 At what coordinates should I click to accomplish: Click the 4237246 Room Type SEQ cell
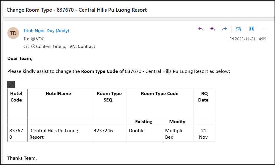(103, 131)
